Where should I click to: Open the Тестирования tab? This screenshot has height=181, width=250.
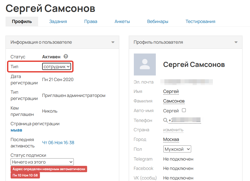[x=200, y=21]
